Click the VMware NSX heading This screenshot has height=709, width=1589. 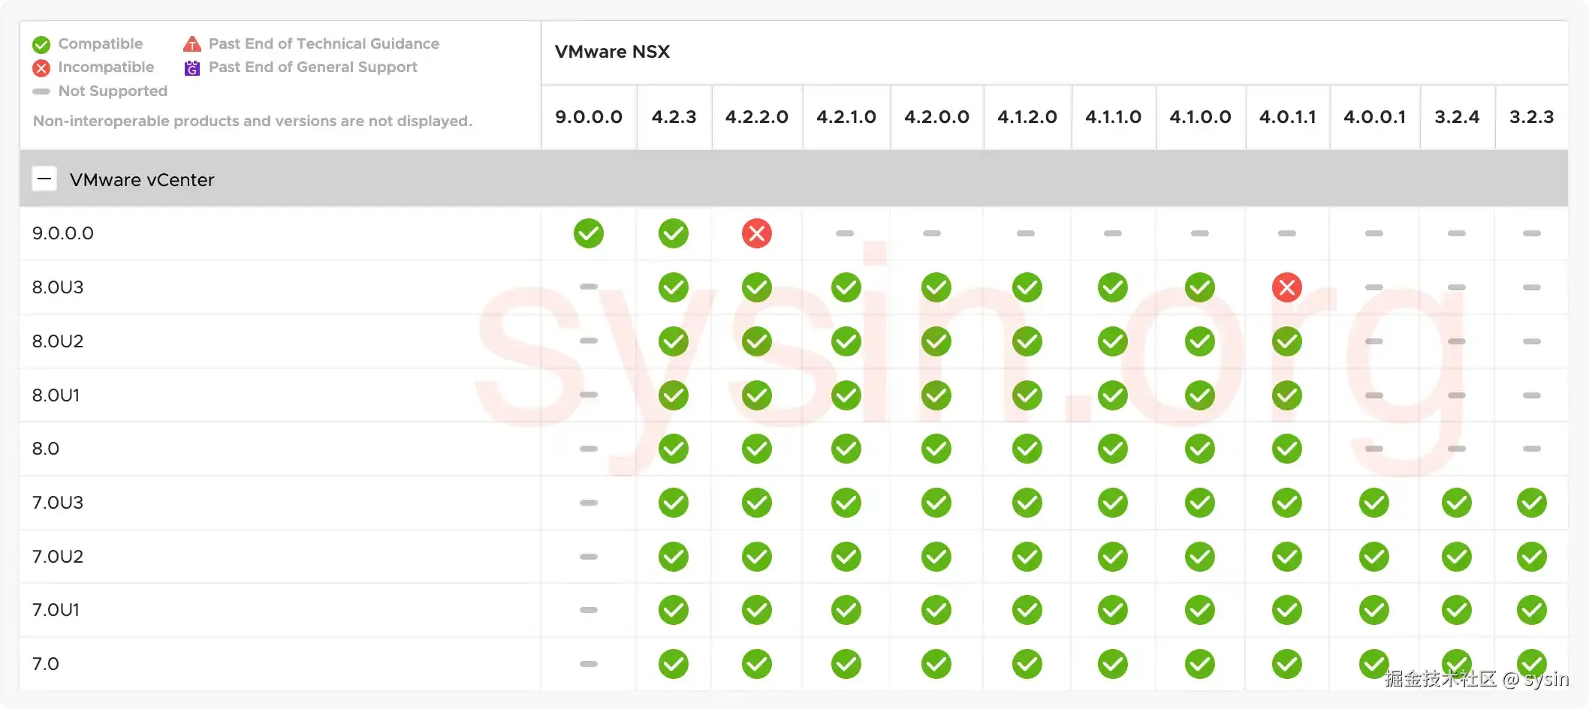[613, 52]
